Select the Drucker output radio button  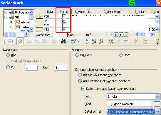[77, 55]
